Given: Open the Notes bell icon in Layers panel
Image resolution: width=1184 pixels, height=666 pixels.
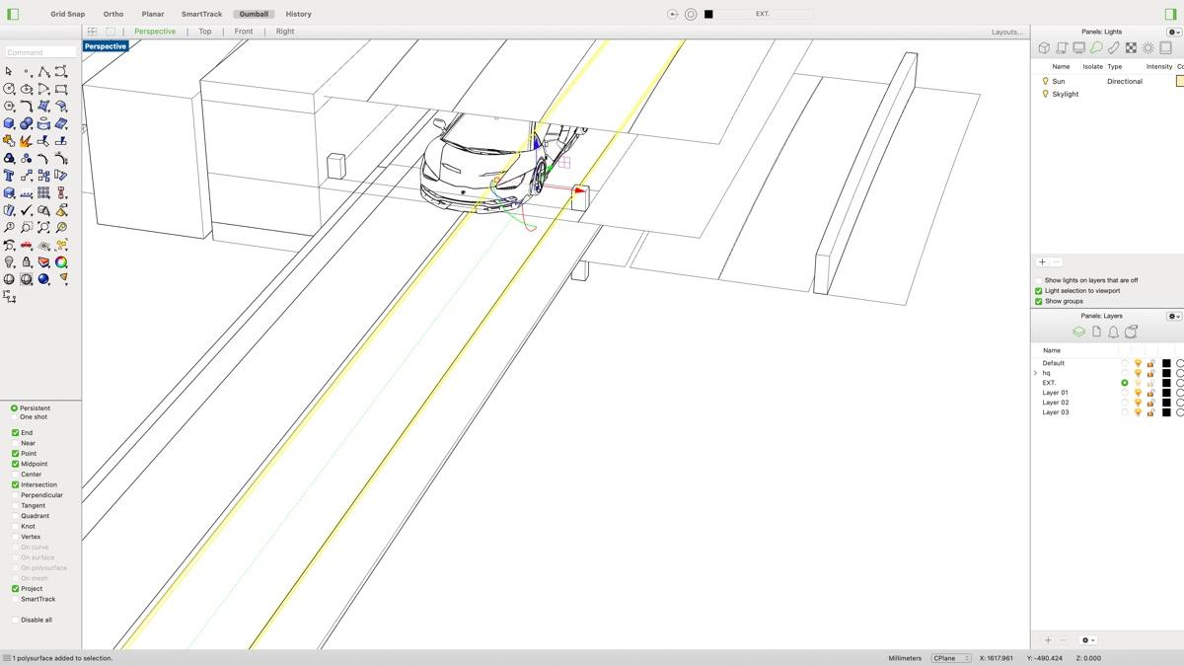Looking at the screenshot, I should click(x=1113, y=332).
